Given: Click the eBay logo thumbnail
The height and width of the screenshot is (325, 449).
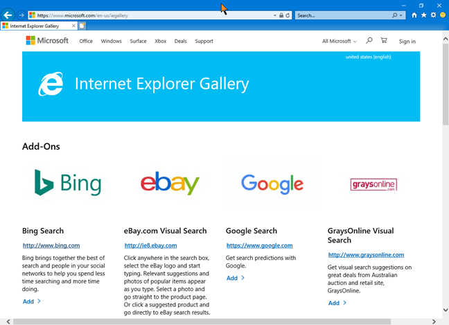Looking at the screenshot, I should (x=170, y=183).
